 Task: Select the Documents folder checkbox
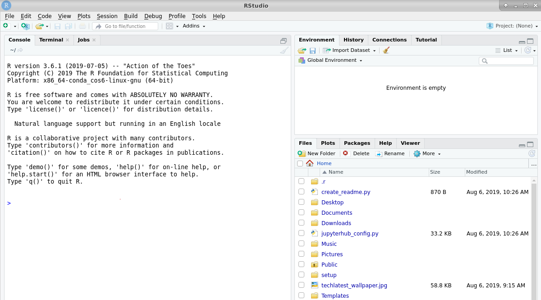301,212
